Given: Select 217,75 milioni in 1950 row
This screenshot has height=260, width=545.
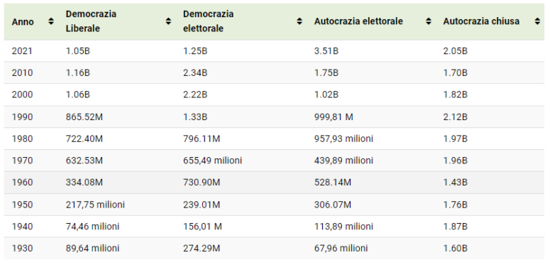Looking at the screenshot, I should (x=95, y=205).
